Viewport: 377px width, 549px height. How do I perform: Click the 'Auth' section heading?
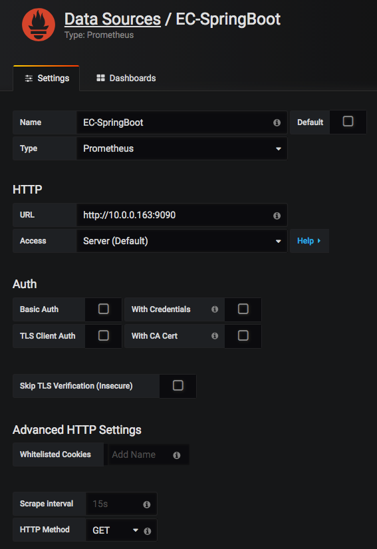coord(25,284)
